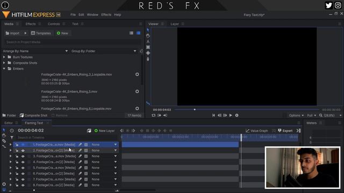Toggle visibility eye of layer 8

pos(23,185)
